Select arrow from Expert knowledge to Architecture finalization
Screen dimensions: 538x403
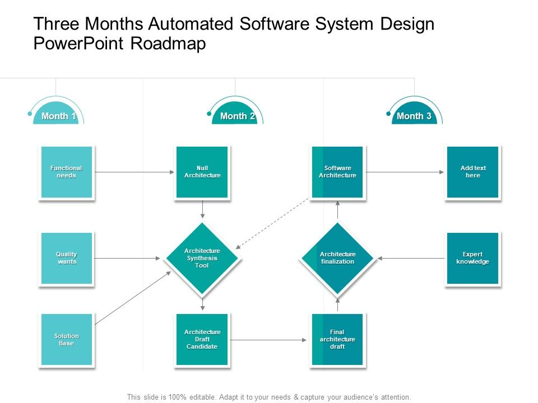click(411, 258)
